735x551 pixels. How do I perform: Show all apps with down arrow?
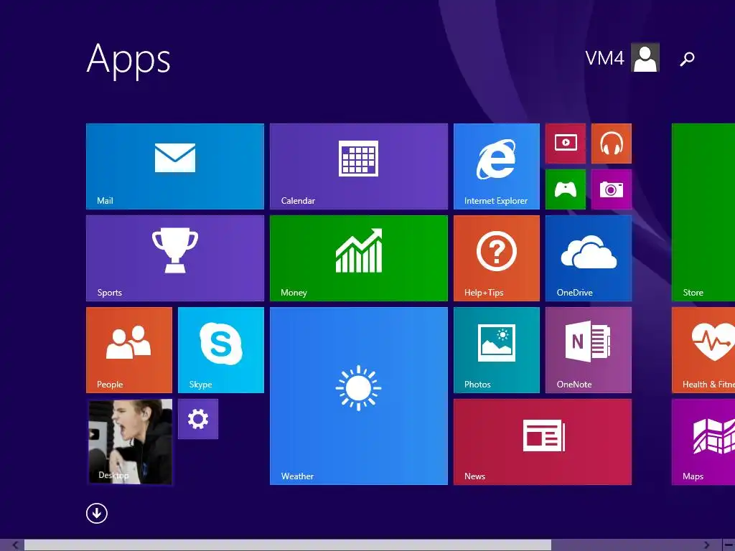[97, 513]
